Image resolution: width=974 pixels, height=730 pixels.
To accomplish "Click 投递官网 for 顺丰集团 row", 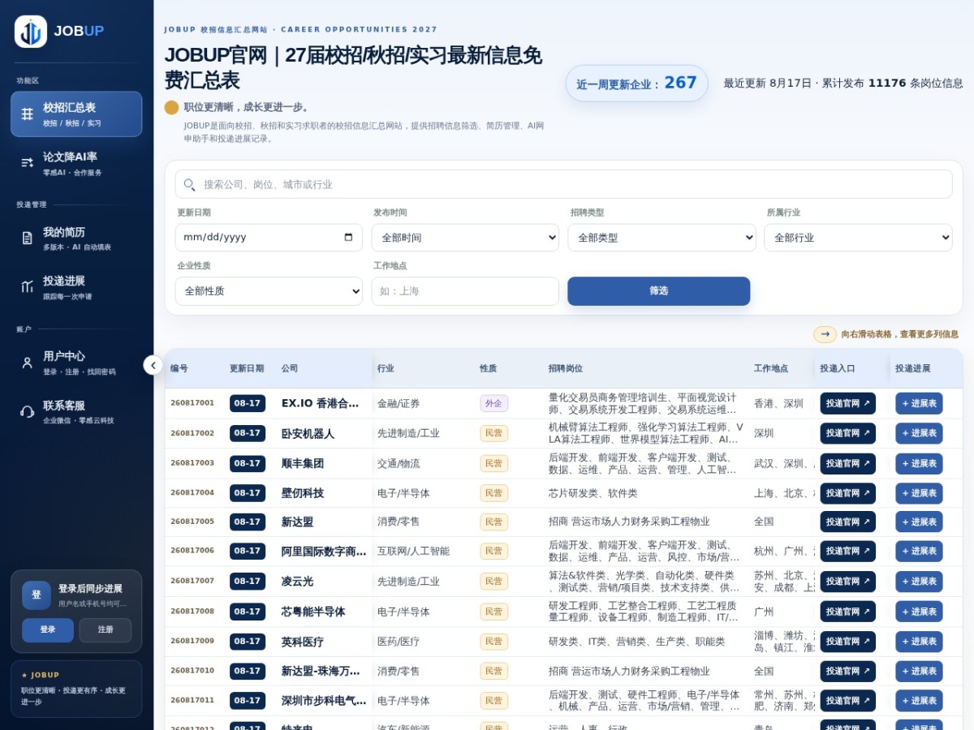I will [x=847, y=464].
